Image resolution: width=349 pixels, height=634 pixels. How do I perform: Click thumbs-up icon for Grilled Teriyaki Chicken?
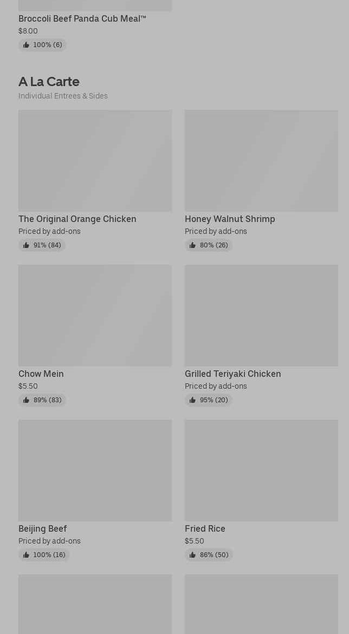(193, 400)
